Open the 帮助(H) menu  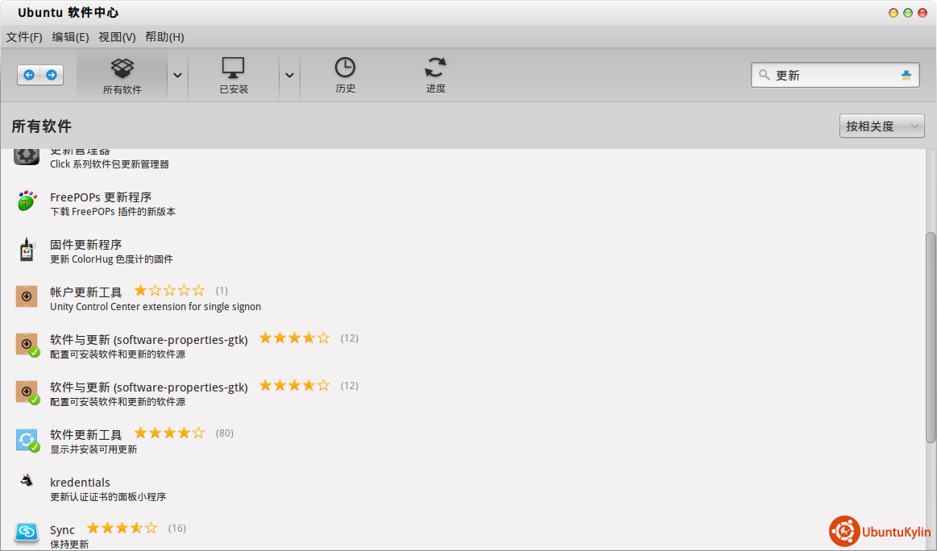point(164,37)
